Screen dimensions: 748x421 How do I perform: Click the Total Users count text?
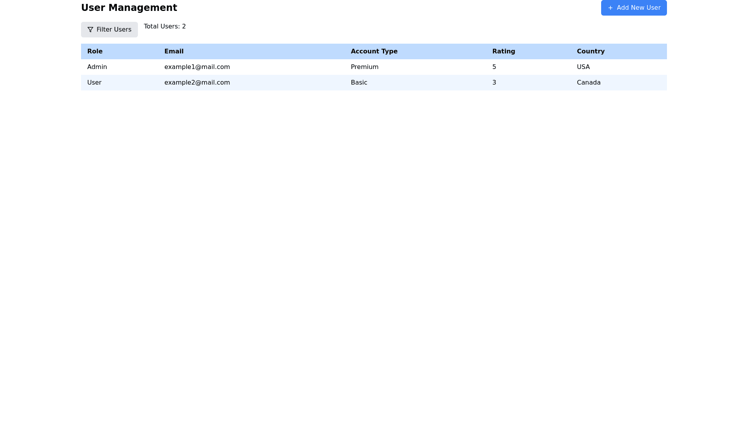pos(165,27)
